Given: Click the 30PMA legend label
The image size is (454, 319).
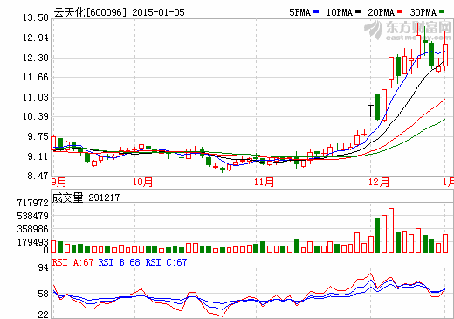Looking at the screenshot, I should [423, 12].
